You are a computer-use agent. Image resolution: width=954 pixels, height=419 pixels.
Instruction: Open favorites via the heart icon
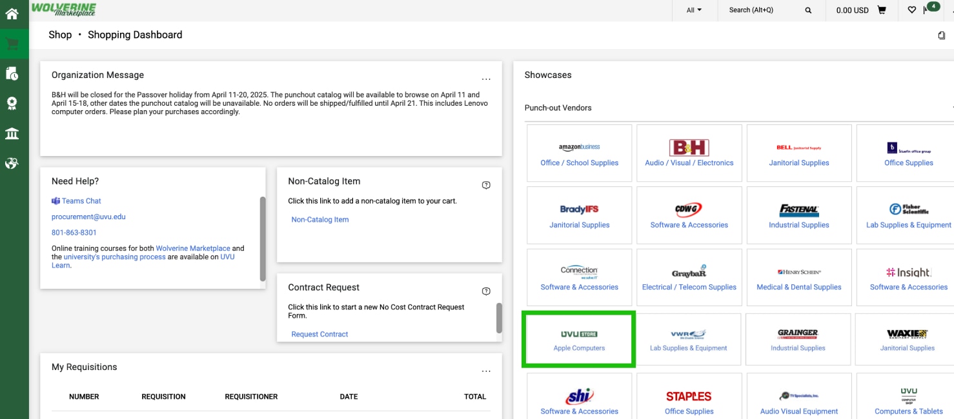pyautogui.click(x=911, y=10)
